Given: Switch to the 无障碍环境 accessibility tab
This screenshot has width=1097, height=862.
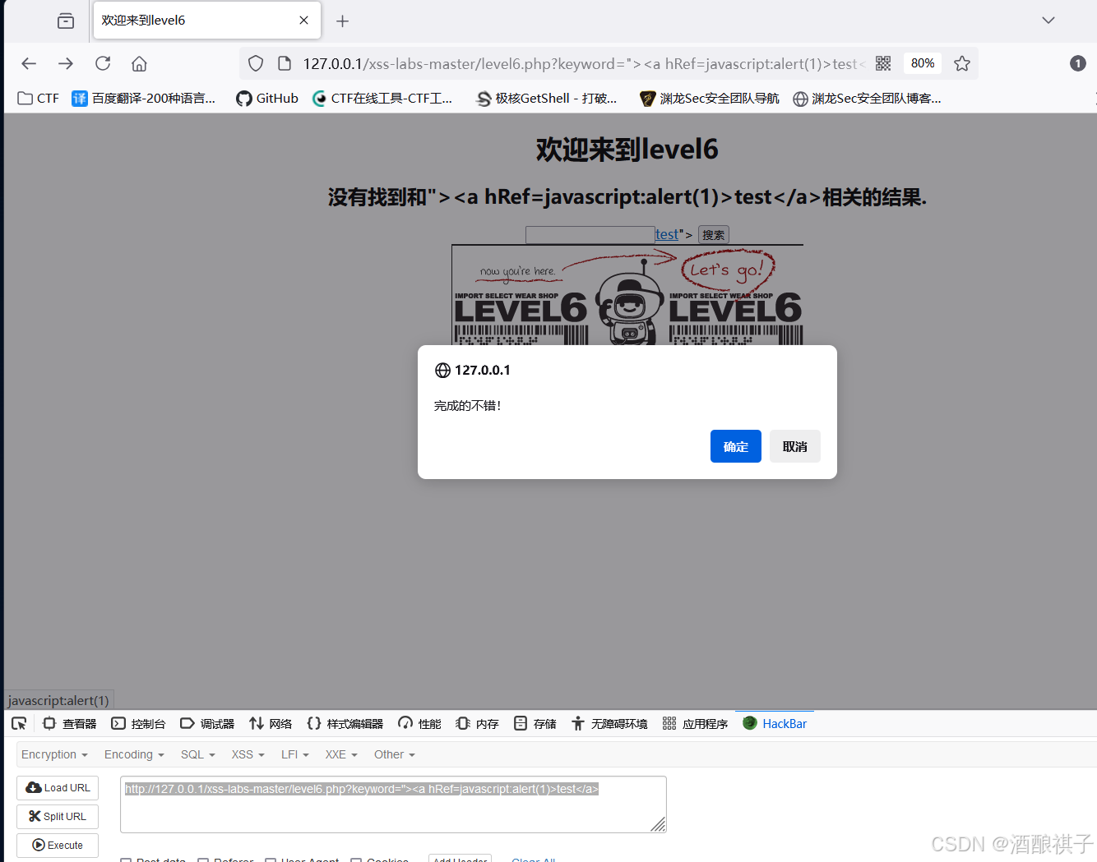Looking at the screenshot, I should pos(609,723).
